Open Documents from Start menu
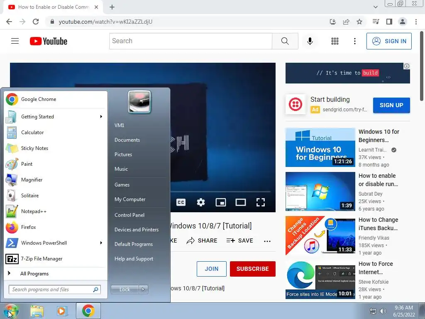The height and width of the screenshot is (319, 425). [x=127, y=140]
